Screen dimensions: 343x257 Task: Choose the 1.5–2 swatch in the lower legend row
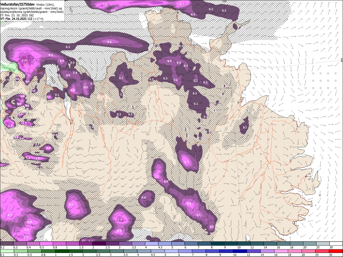point(76,251)
